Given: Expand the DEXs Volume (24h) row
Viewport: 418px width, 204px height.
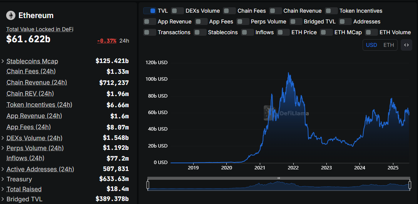Looking at the screenshot, I should 3,138.
